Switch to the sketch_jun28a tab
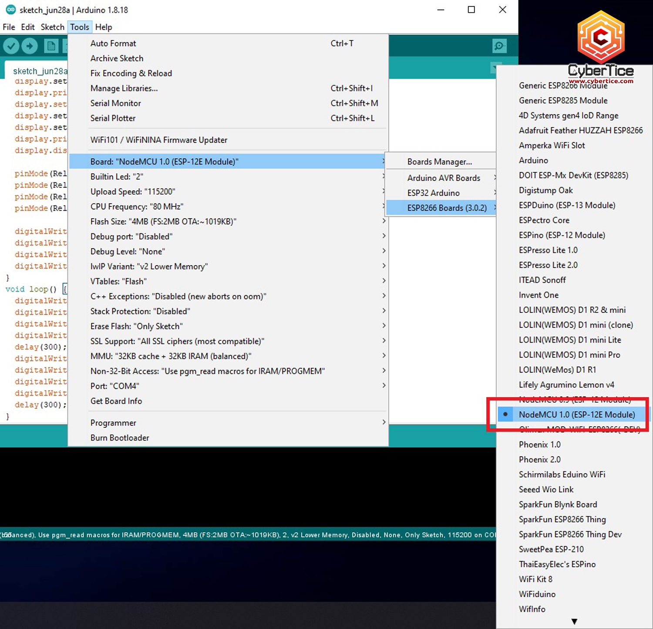653x629 pixels. (x=40, y=71)
